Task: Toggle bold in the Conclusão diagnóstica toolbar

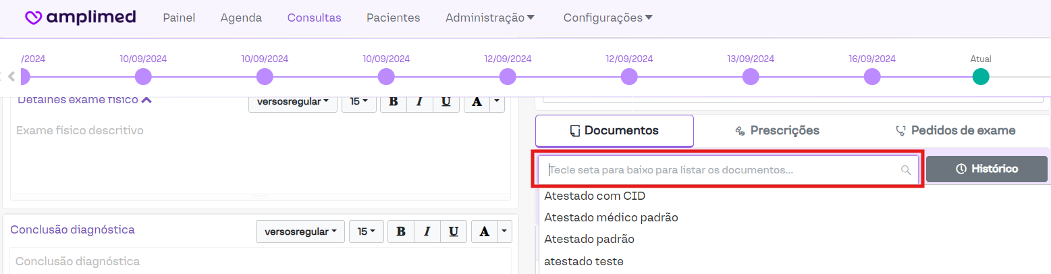Action: coord(401,231)
